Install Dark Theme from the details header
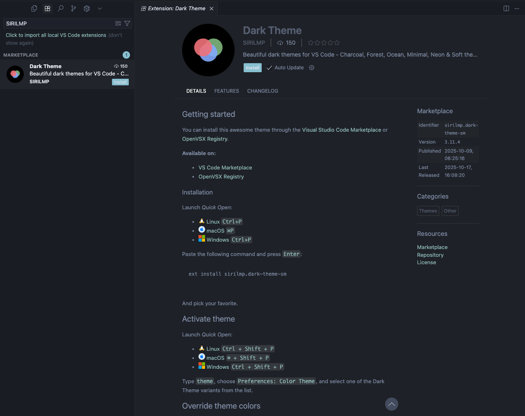 click(252, 68)
